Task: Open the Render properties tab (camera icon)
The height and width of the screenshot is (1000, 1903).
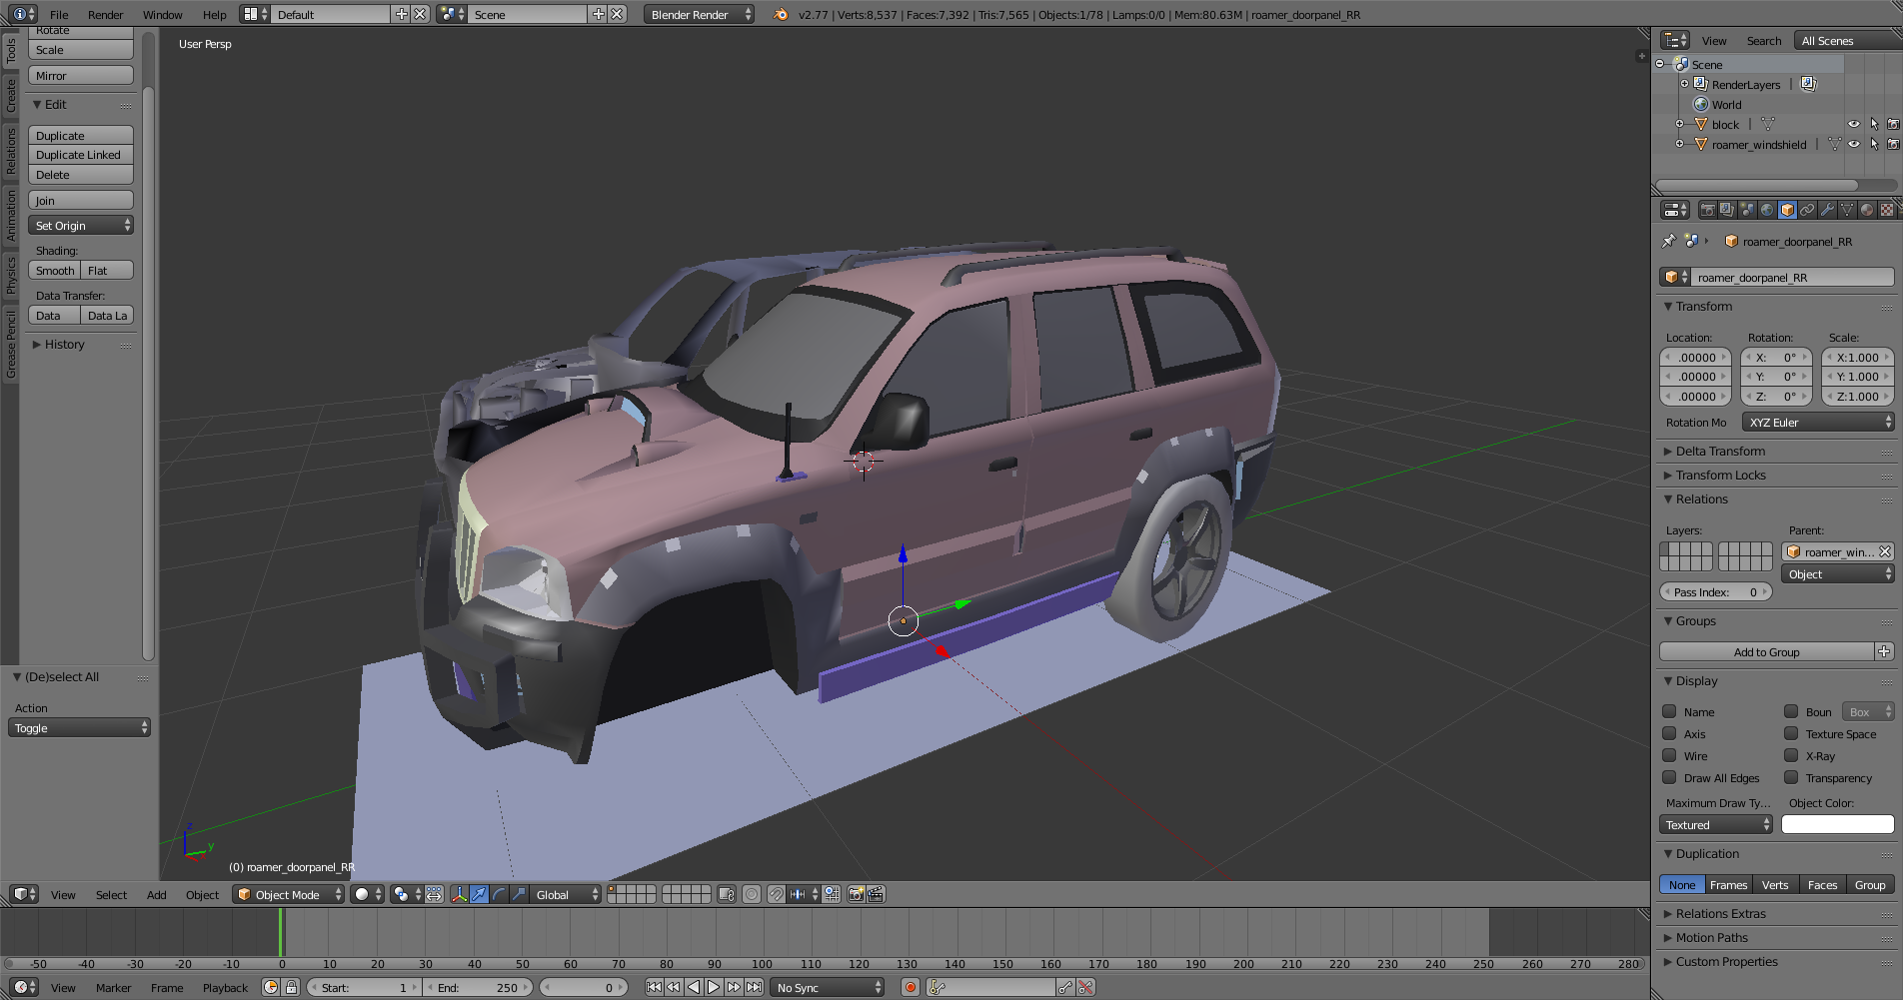Action: [x=1707, y=210]
